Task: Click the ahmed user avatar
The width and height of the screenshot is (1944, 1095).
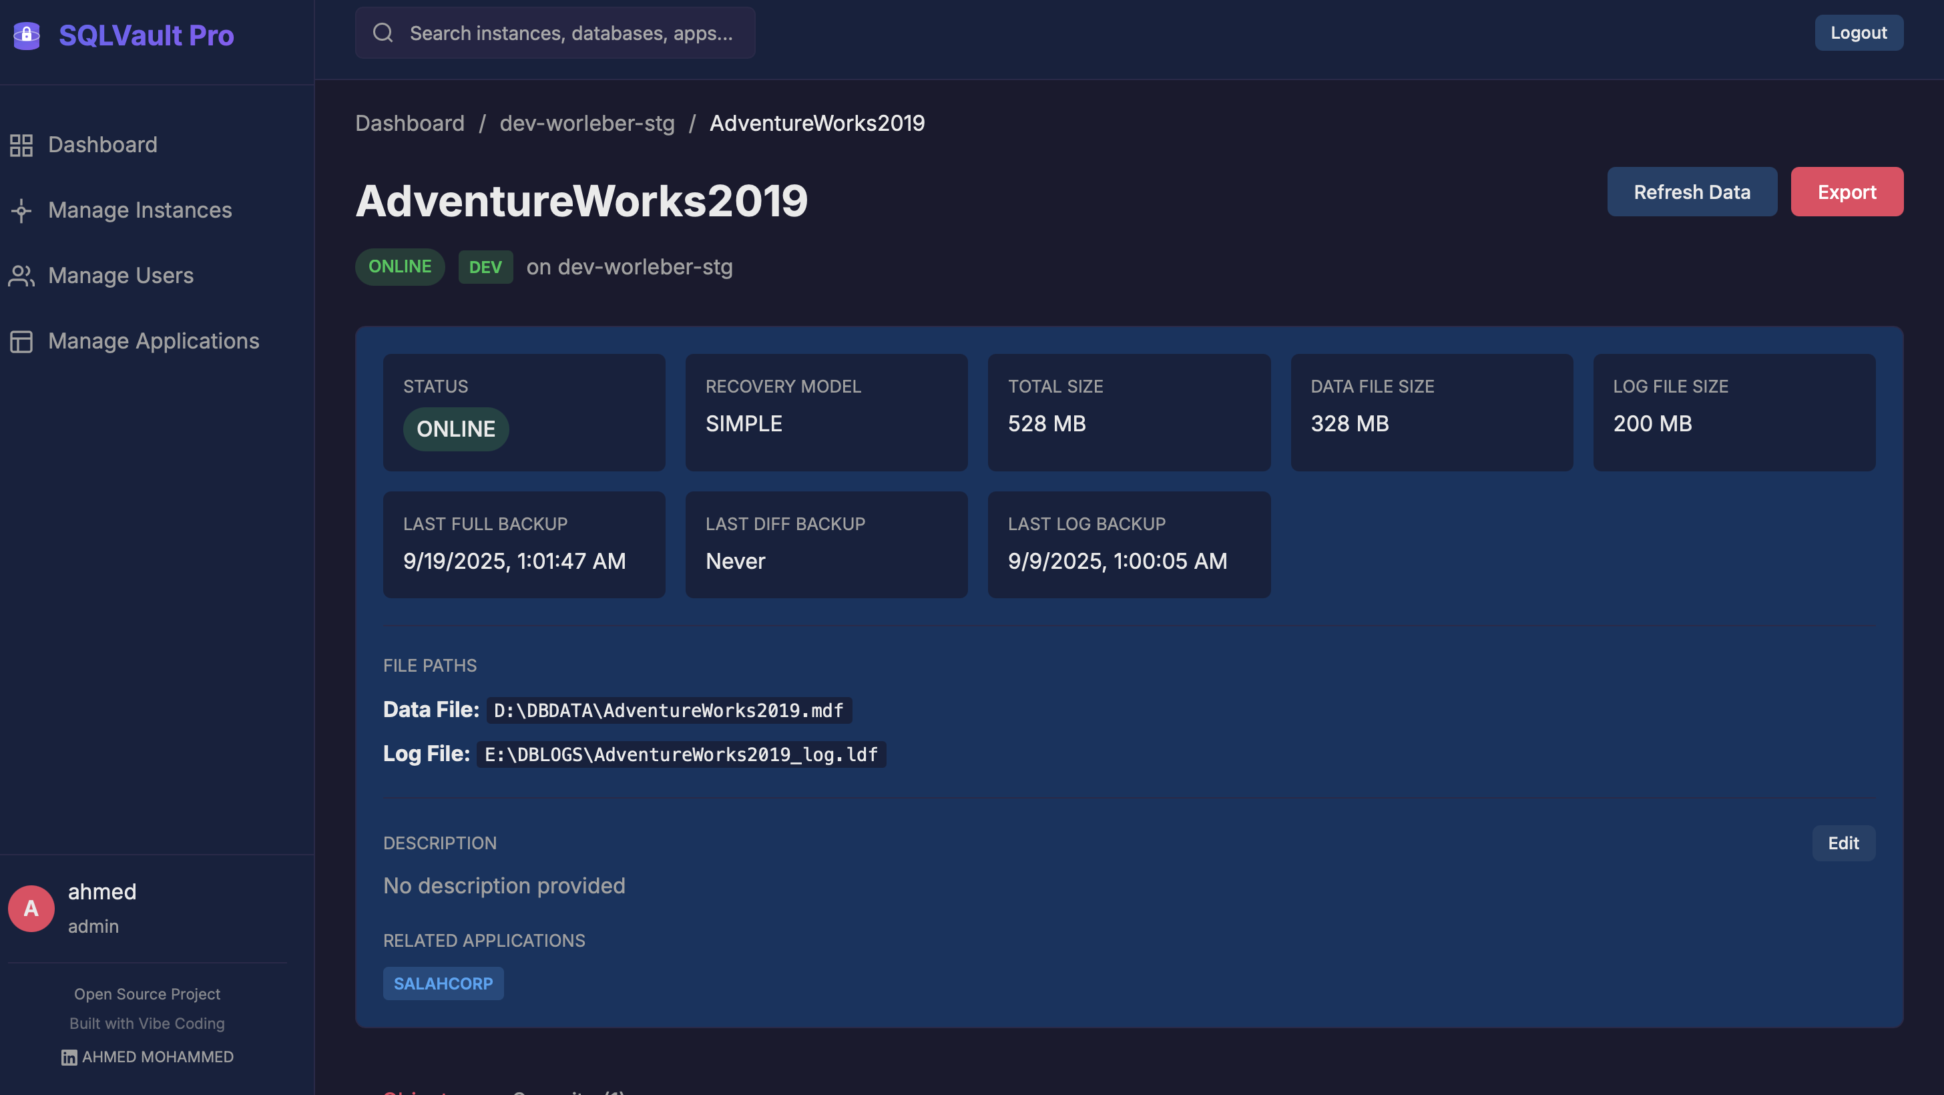Action: click(31, 909)
